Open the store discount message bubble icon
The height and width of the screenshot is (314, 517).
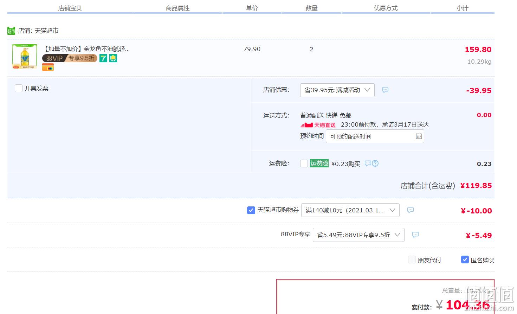(x=385, y=90)
